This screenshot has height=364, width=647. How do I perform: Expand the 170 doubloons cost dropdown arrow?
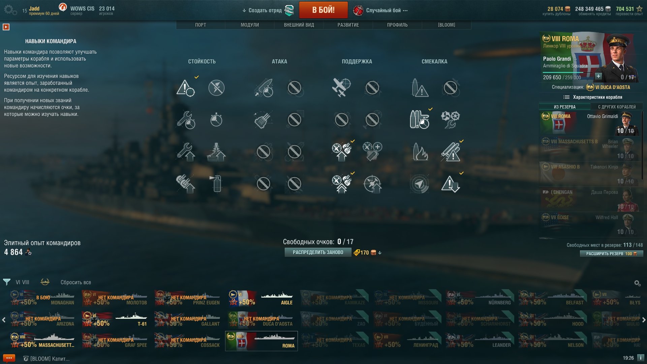coord(380,253)
